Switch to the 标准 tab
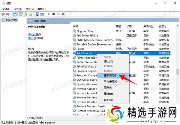This screenshot has width=180, height=125. click(39, 118)
